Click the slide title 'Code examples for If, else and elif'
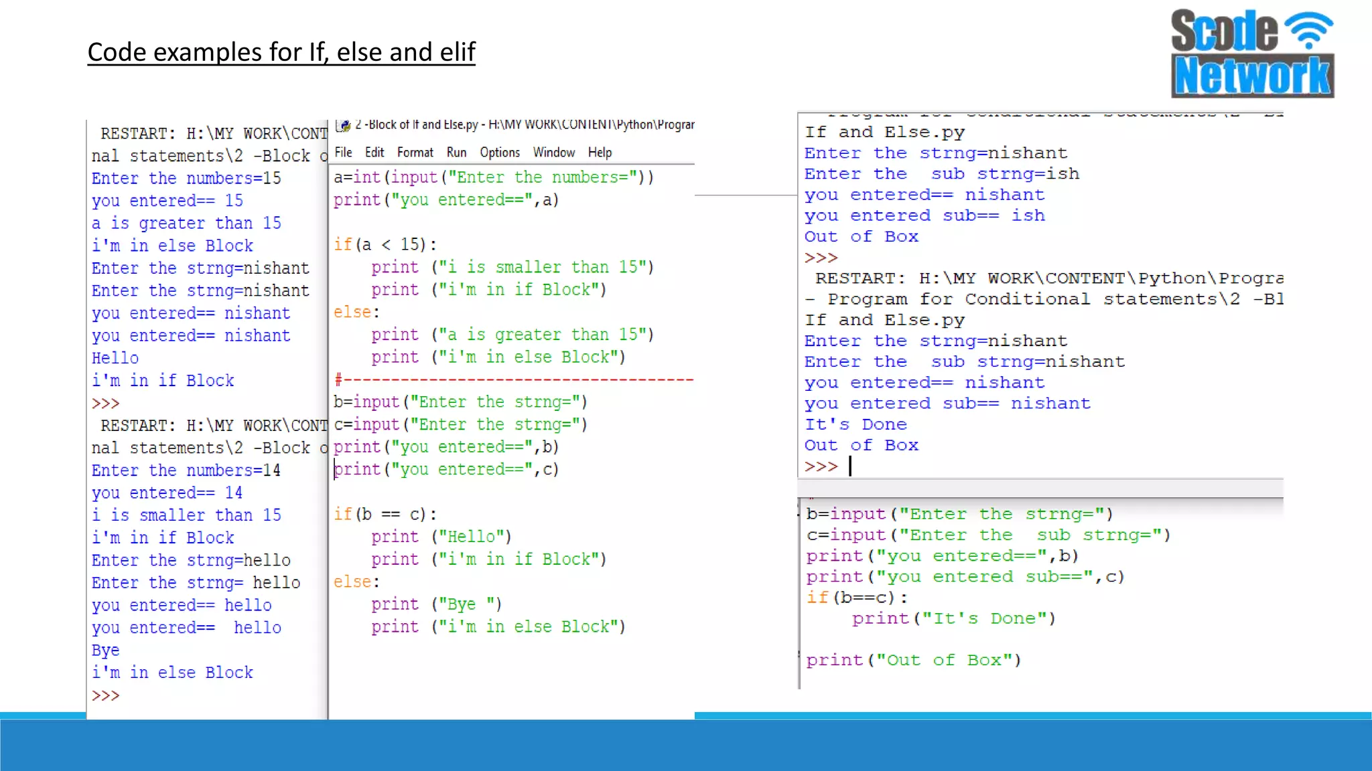 coord(281,52)
